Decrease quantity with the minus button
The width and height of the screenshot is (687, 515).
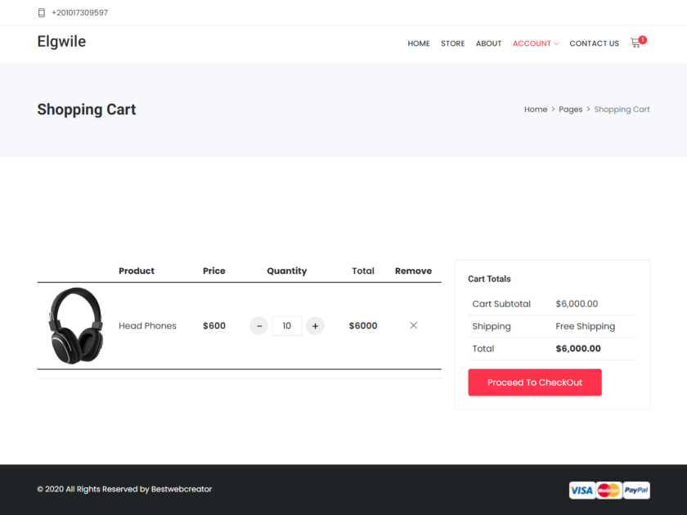click(258, 325)
